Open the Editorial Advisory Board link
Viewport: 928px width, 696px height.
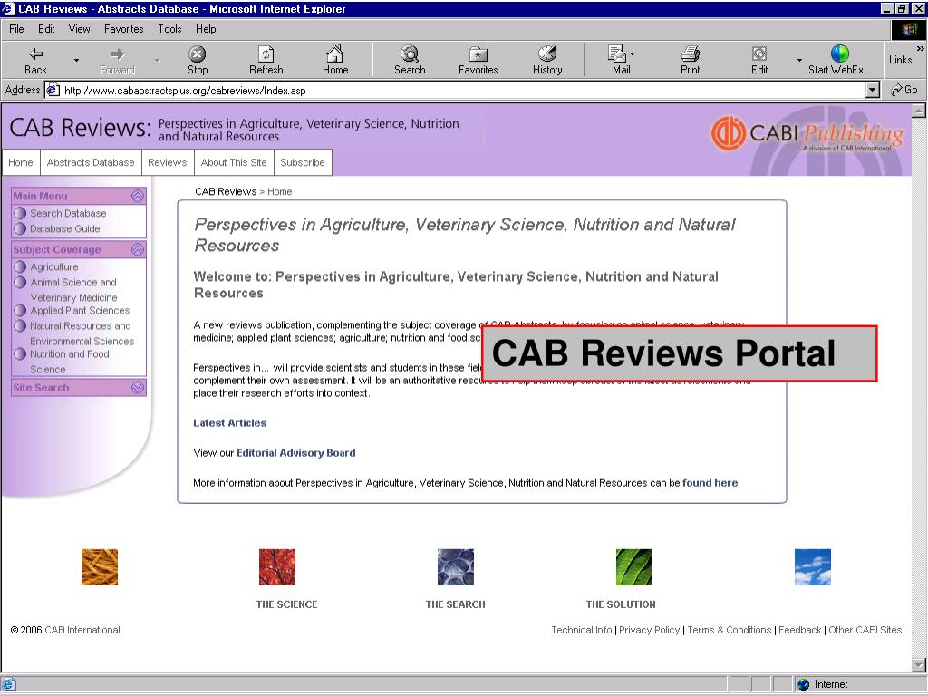tap(296, 453)
